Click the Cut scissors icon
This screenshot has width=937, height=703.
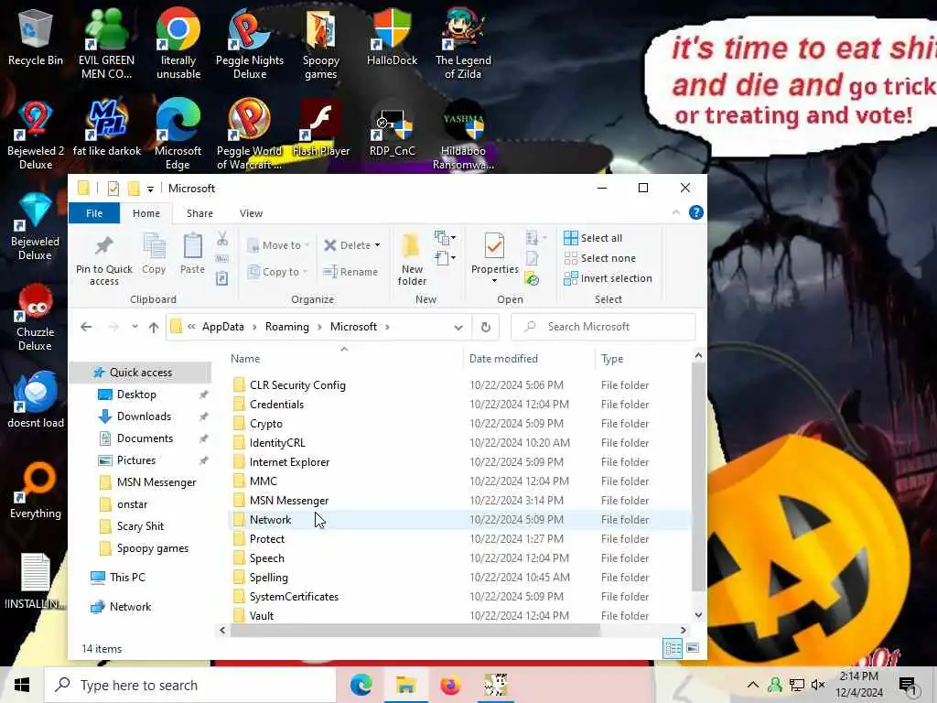[x=222, y=239]
